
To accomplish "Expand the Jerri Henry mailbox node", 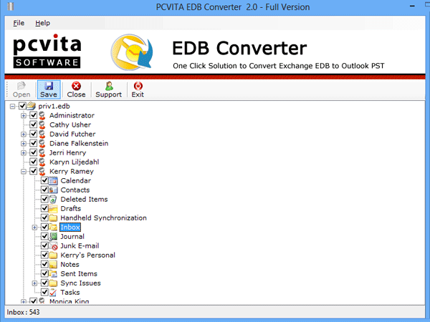I will 24,153.
